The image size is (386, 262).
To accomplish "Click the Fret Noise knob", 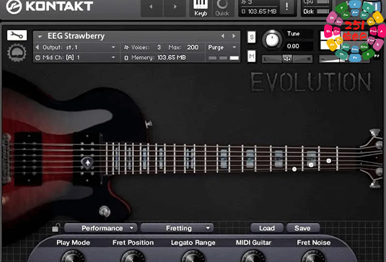I will pos(313,256).
